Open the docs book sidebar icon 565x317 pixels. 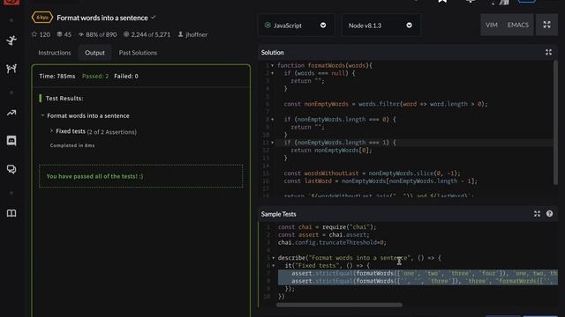11,213
